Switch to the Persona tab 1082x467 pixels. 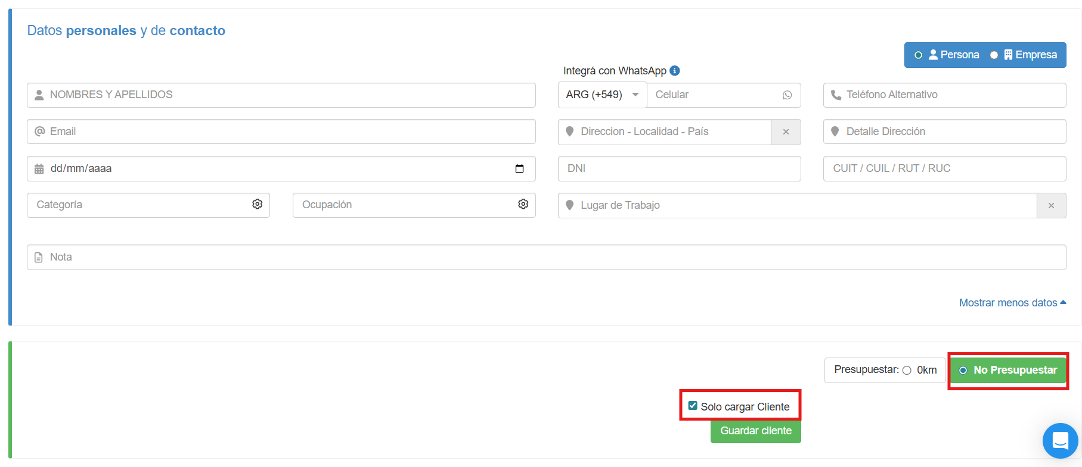(954, 55)
